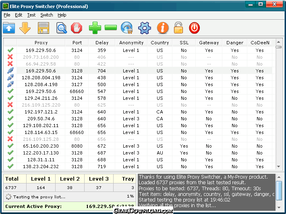The width and height of the screenshot is (286, 214).
Task: Click red X icon for 209.73.168.200
Action: pos(10,57)
